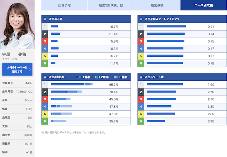Click green course 6 badge in コース別スタート順
Image resolution: width=227 pixels, height=157 pixels.
click(x=141, y=121)
